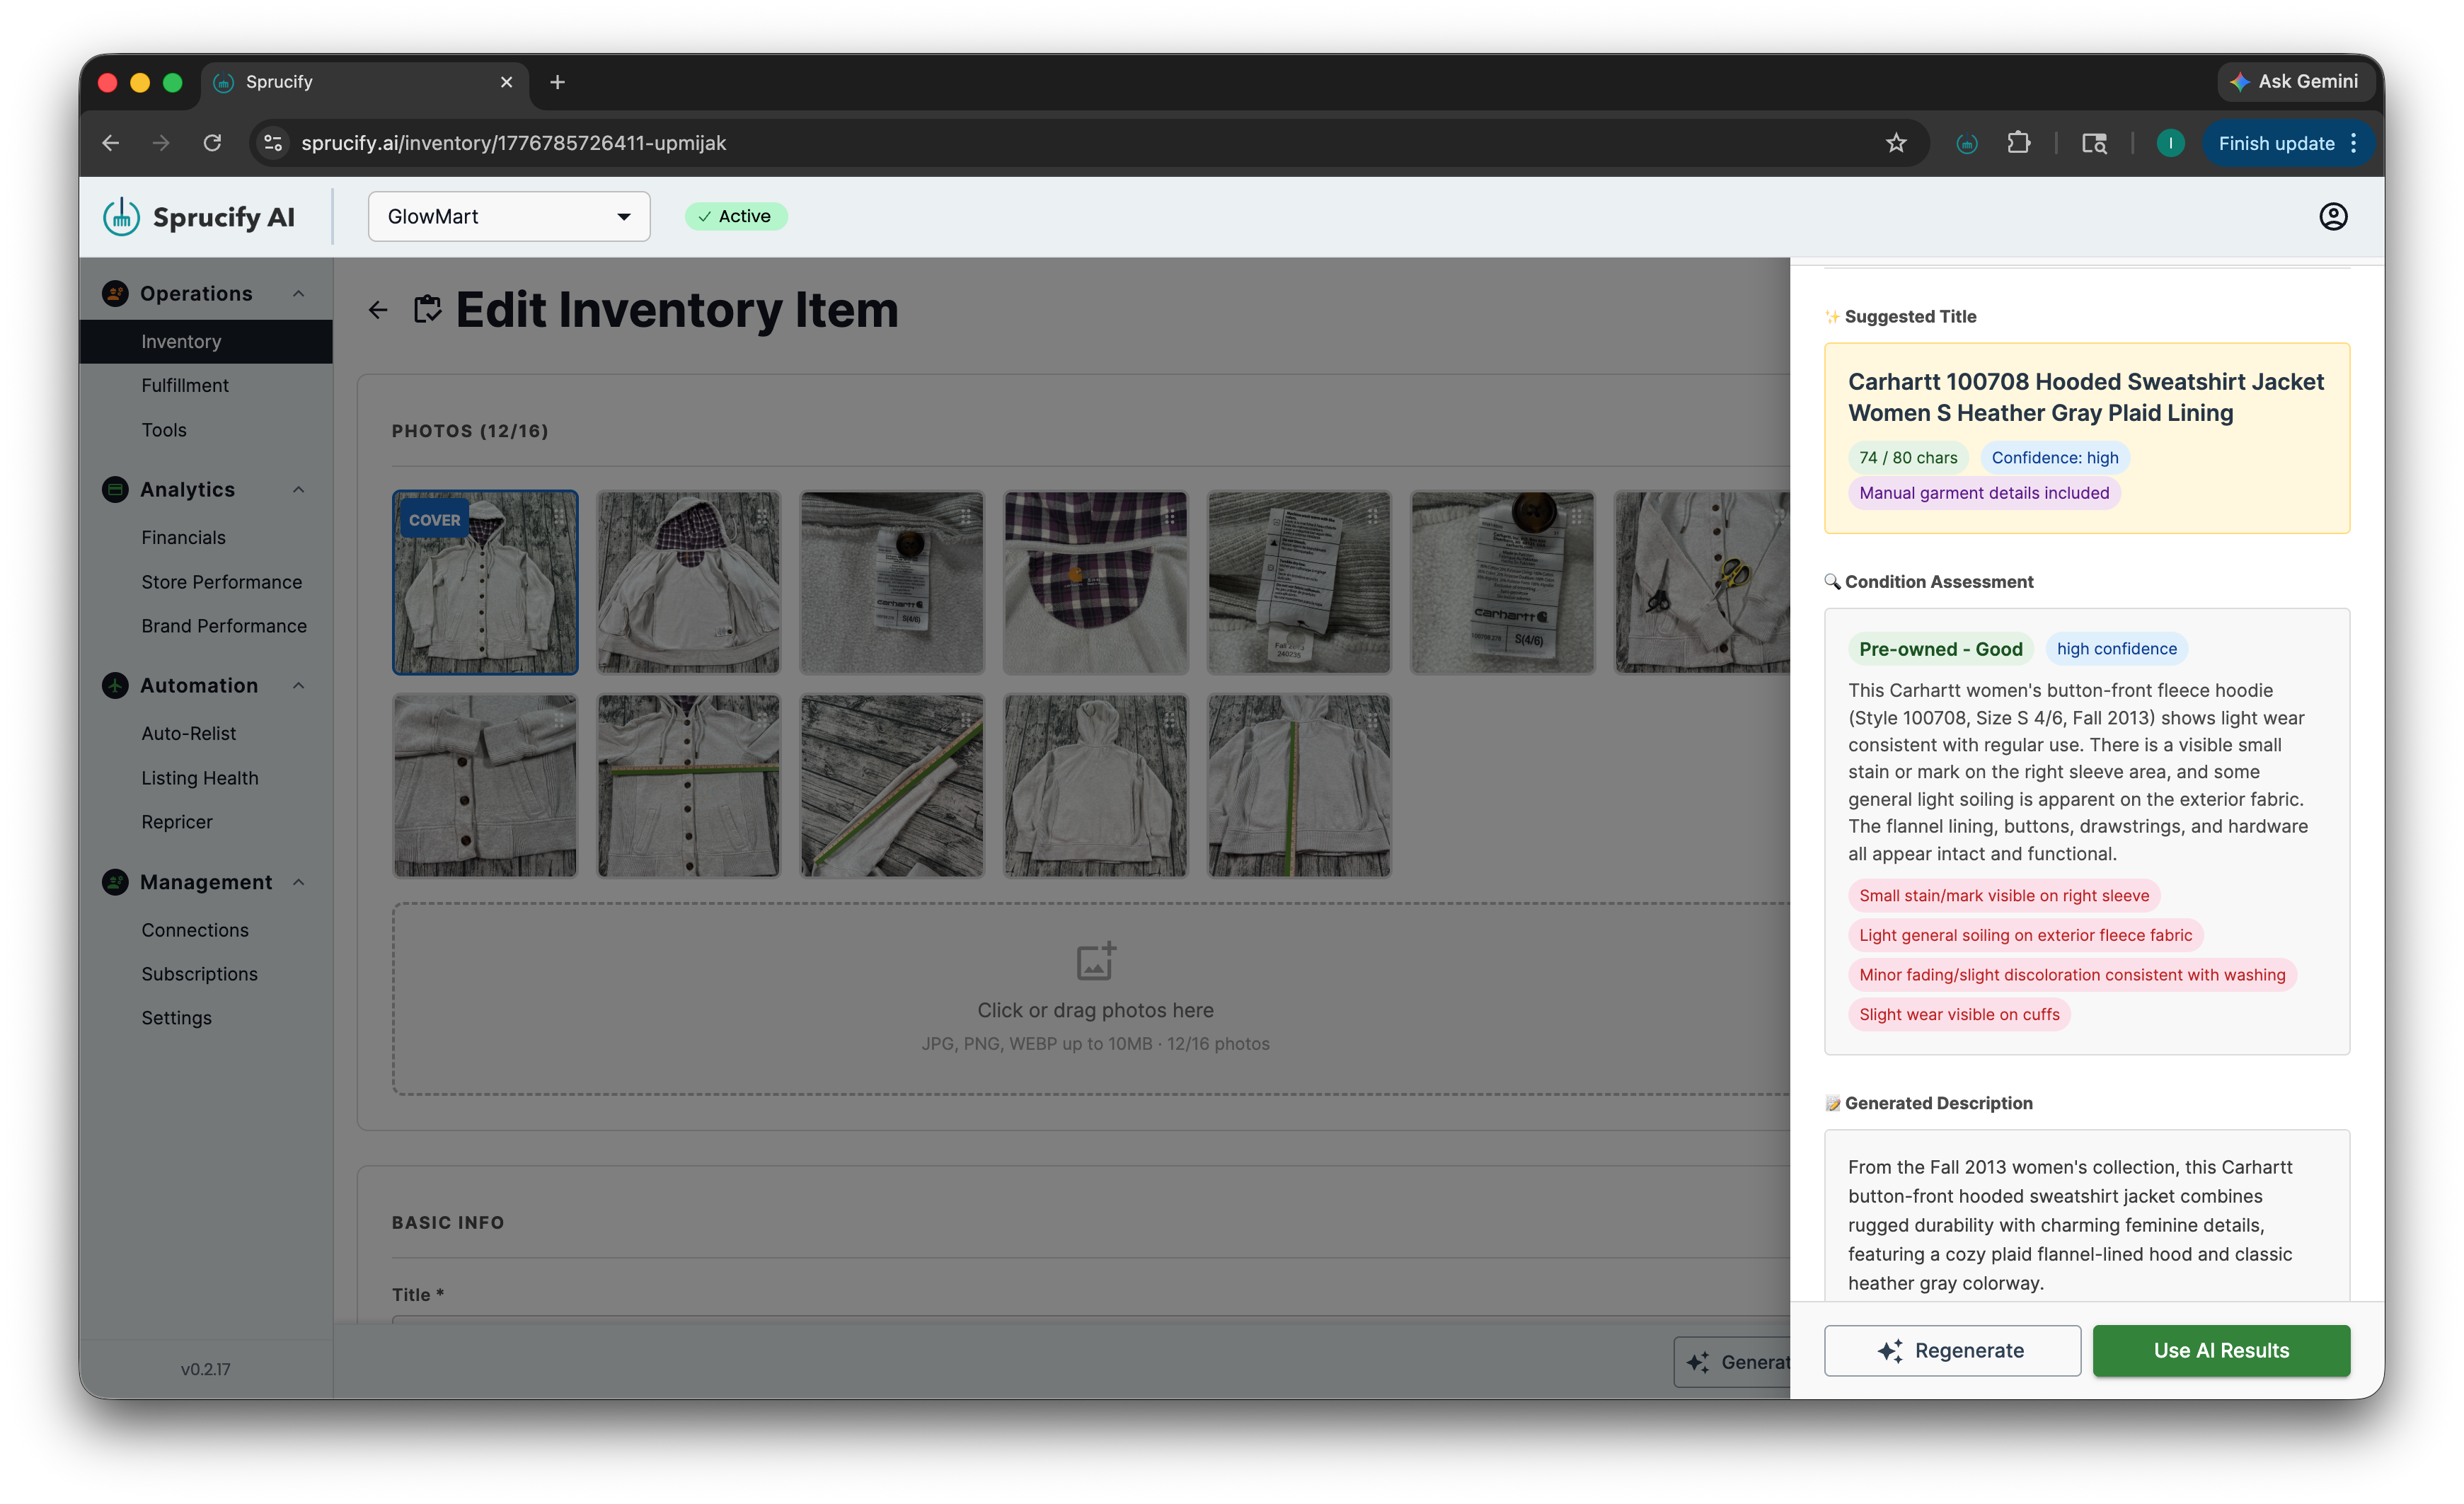Click the suggested title text Carhartt 100708
The width and height of the screenshot is (2464, 1504).
point(2085,397)
